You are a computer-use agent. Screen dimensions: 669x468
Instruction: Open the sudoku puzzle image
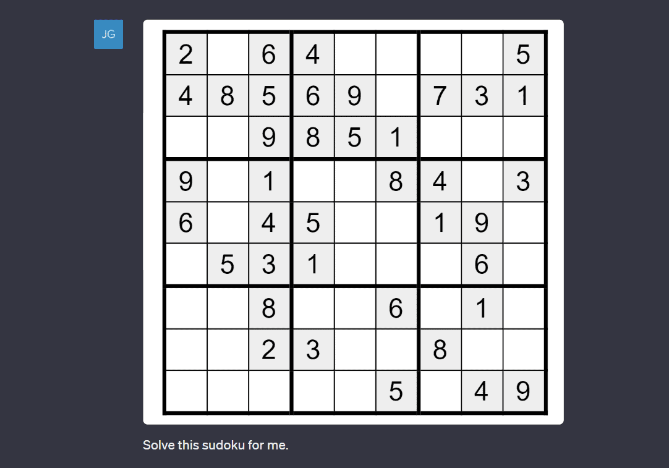353,222
